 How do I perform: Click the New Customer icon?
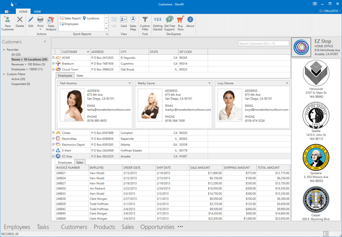(7, 20)
